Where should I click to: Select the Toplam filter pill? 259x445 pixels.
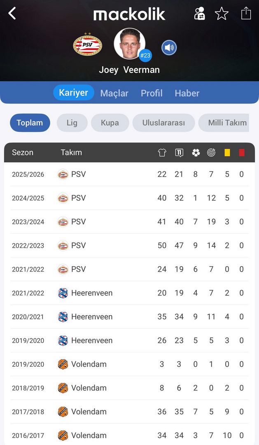[30, 123]
